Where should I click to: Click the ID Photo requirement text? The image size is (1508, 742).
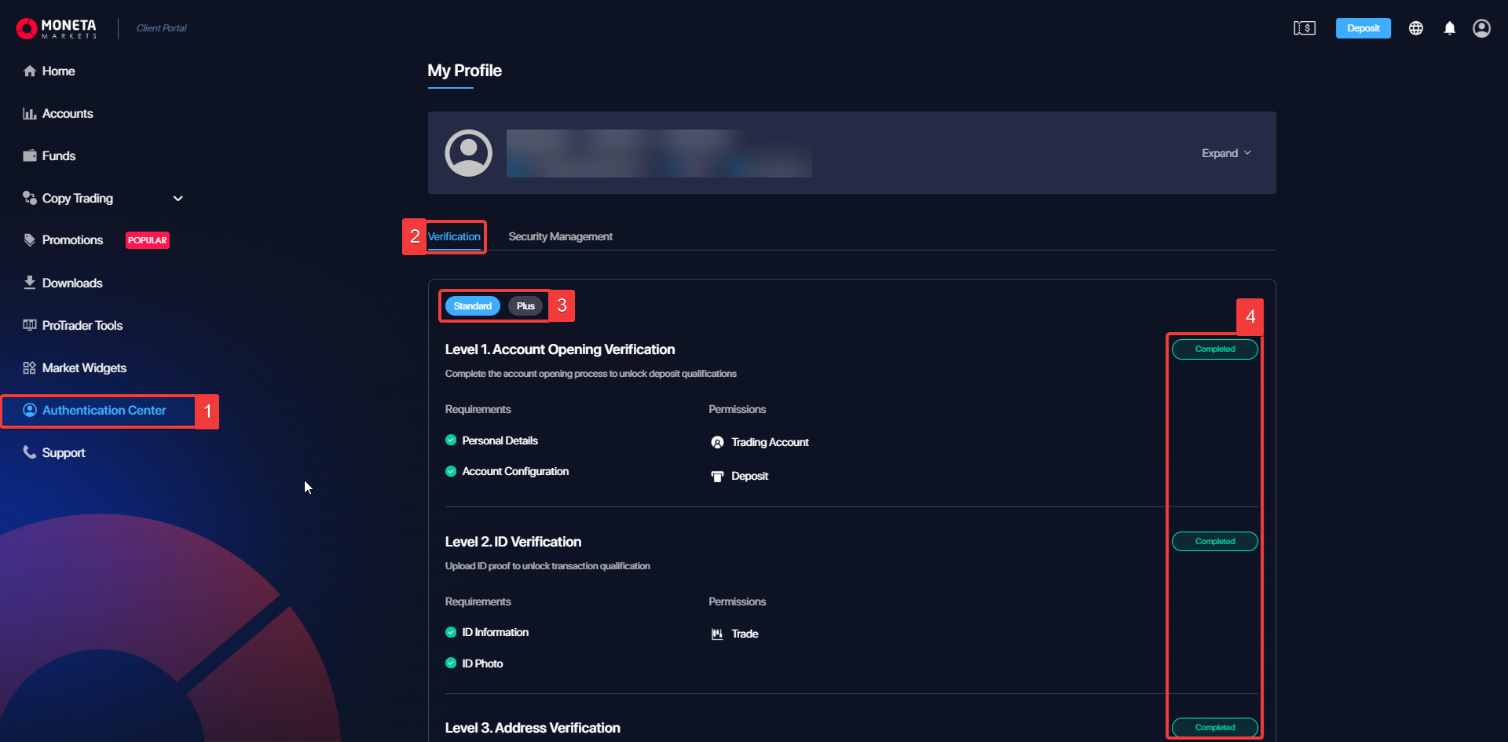point(482,663)
